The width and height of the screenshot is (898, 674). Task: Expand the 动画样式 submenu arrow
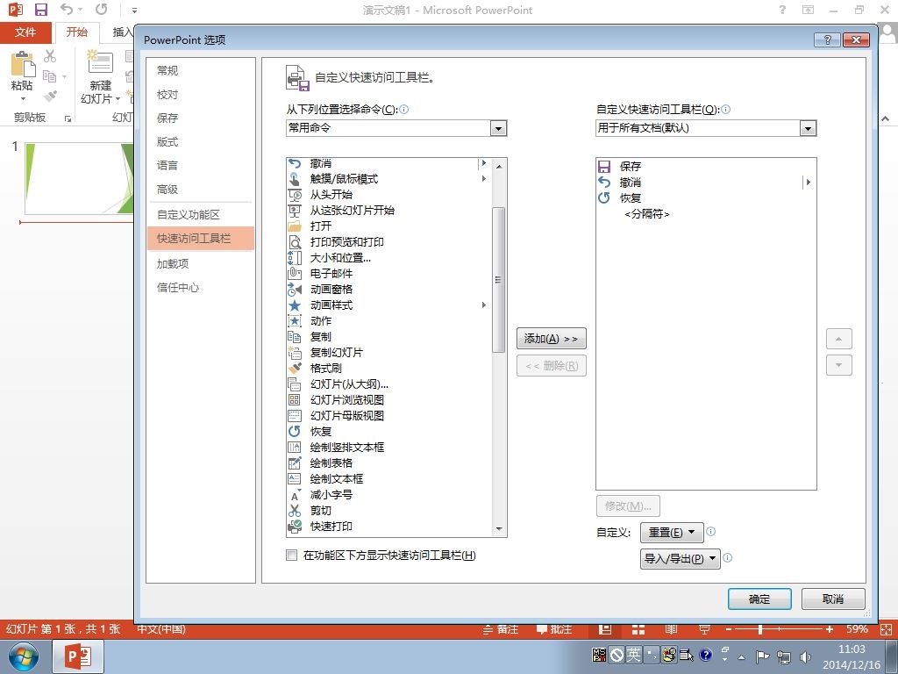pos(484,305)
